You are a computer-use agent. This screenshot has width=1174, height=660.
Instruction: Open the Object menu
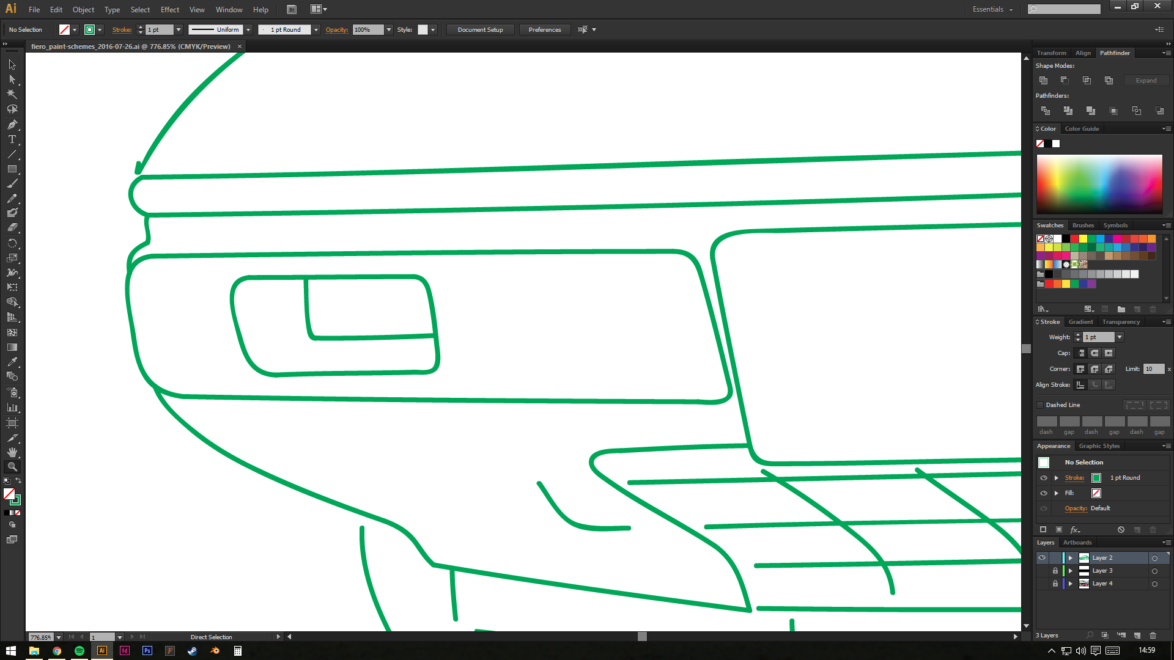point(83,9)
